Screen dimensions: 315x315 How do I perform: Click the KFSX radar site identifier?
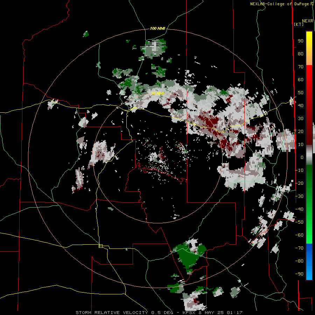(x=189, y=313)
